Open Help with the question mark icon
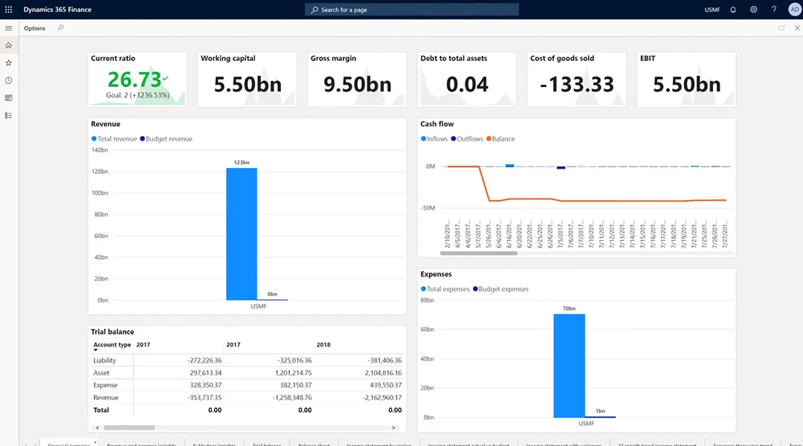 pyautogui.click(x=774, y=10)
